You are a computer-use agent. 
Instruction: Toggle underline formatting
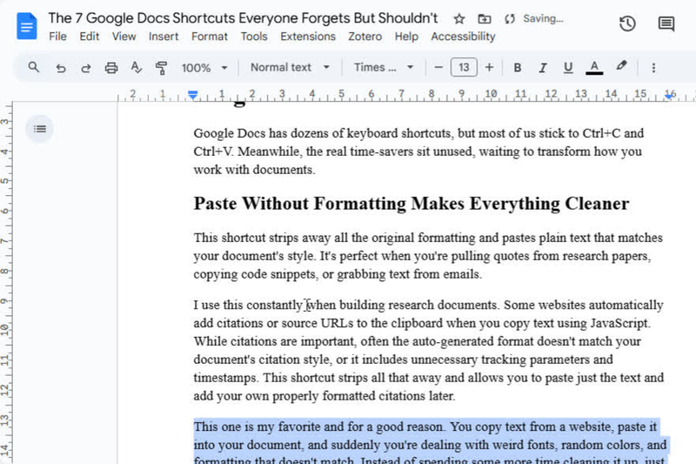(568, 68)
